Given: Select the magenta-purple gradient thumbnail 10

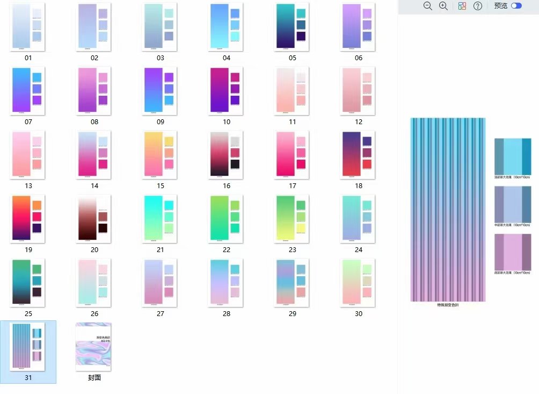Looking at the screenshot, I should pyautogui.click(x=226, y=90).
